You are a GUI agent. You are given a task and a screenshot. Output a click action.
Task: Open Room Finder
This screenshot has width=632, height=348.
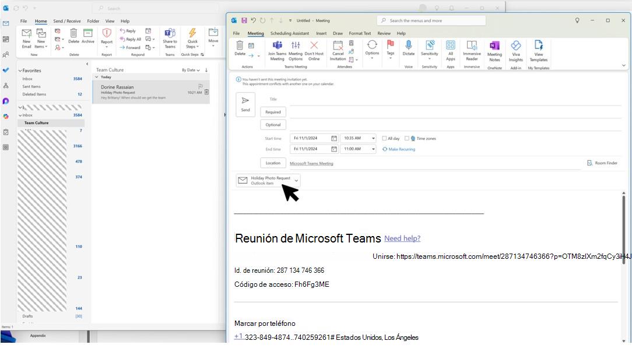(602, 163)
